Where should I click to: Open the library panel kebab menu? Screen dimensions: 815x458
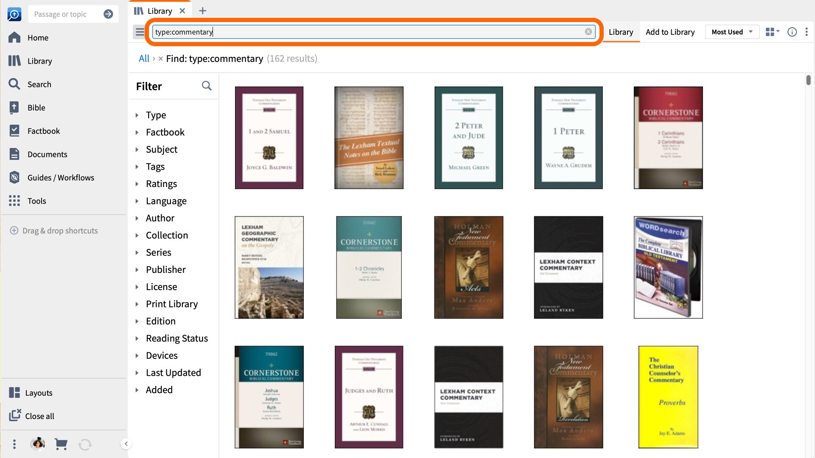pos(807,32)
